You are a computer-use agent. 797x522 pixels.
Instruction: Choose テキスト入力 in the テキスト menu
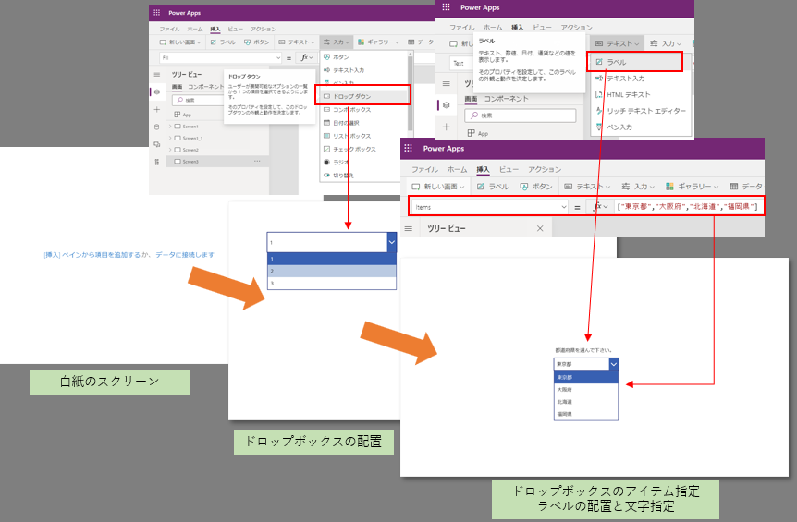point(620,79)
